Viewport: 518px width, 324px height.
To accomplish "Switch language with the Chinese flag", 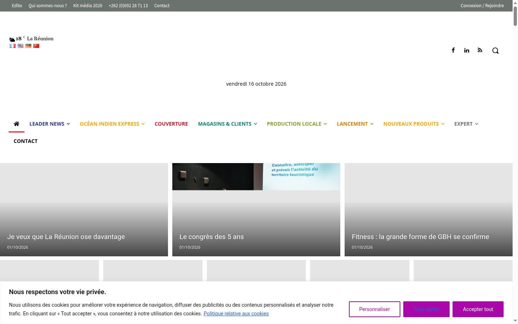I will click(36, 46).
